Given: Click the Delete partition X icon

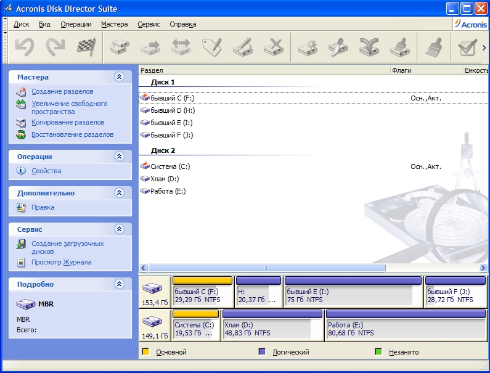Looking at the screenshot, I should pos(274,47).
